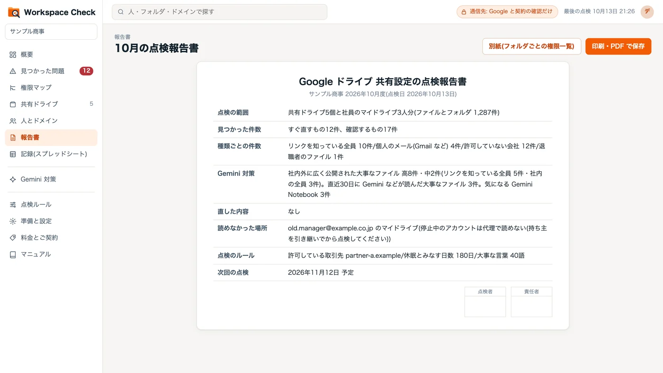
Task: Click すぐ直すもの12件、確認するもの17件 text
Action: click(343, 129)
